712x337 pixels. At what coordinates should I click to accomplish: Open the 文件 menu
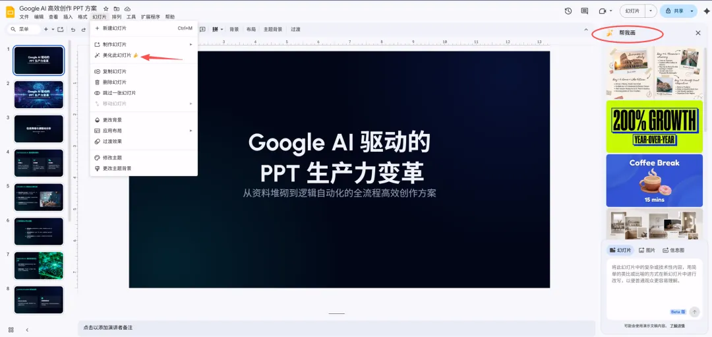(24, 16)
